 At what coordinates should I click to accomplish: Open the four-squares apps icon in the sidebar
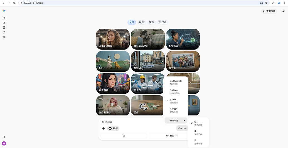coord(4,28)
